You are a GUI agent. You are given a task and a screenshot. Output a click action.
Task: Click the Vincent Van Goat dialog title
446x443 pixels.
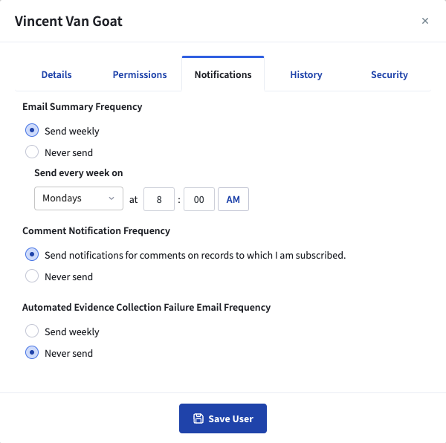pyautogui.click(x=68, y=21)
